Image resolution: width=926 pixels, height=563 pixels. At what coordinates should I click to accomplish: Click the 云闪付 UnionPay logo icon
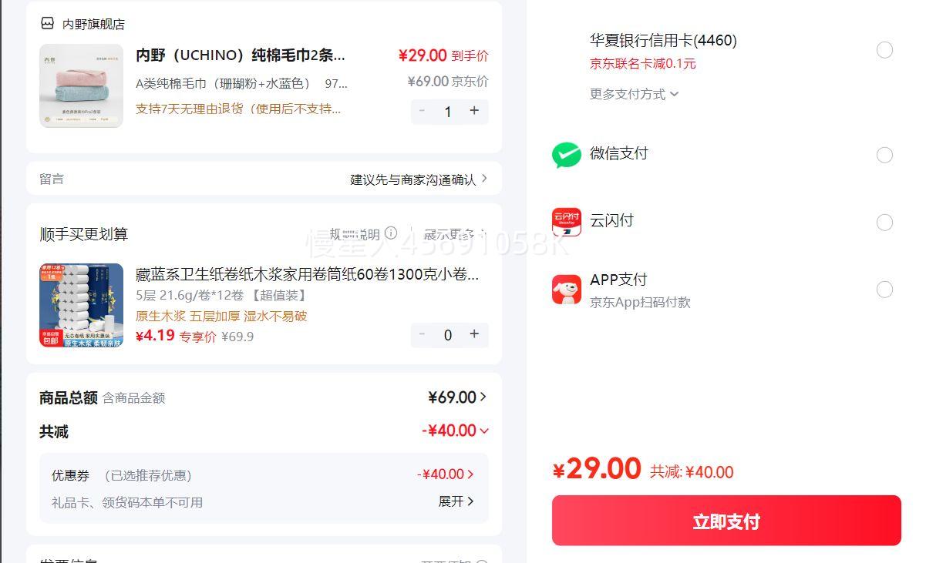[567, 222]
